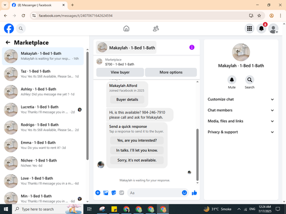Open more actions plus icon in composer

(98, 193)
